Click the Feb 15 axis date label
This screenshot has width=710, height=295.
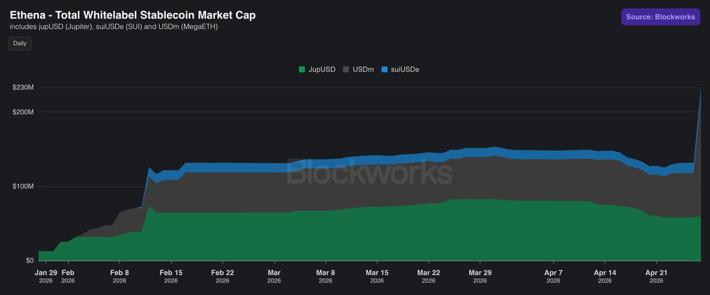(171, 276)
